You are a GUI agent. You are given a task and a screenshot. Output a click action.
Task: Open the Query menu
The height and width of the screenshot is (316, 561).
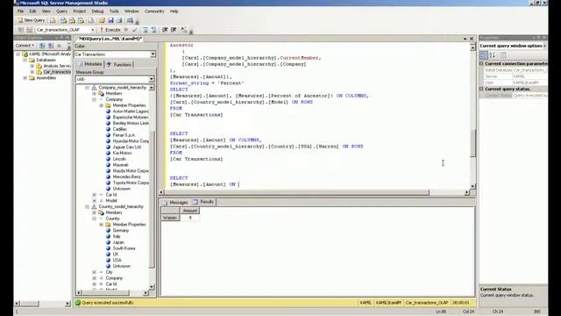coord(61,11)
